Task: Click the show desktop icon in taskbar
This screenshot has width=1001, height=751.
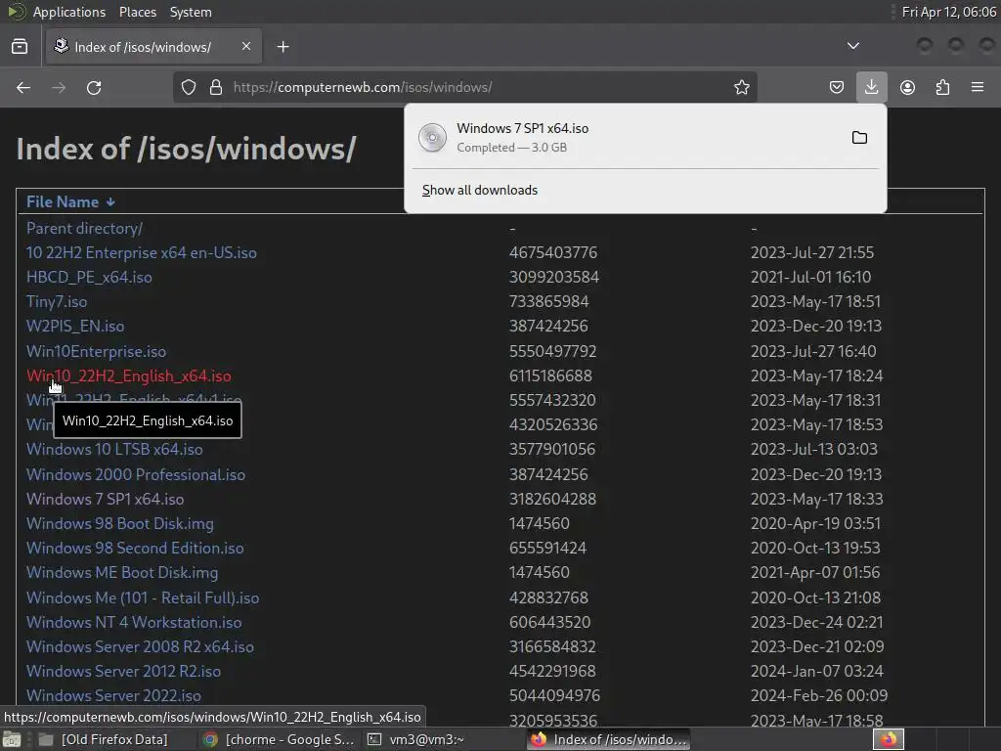Action: coord(12,740)
